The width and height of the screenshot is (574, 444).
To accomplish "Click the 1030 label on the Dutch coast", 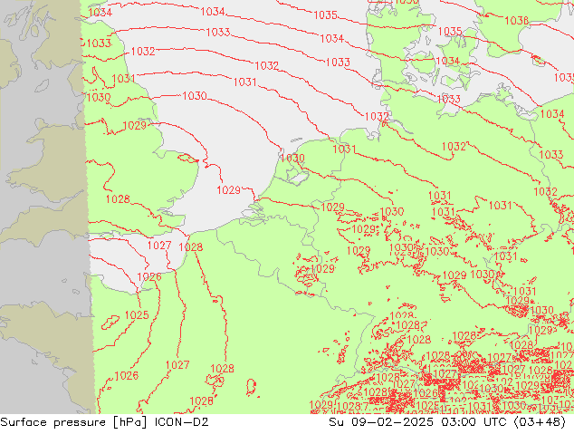I will 292,159.
